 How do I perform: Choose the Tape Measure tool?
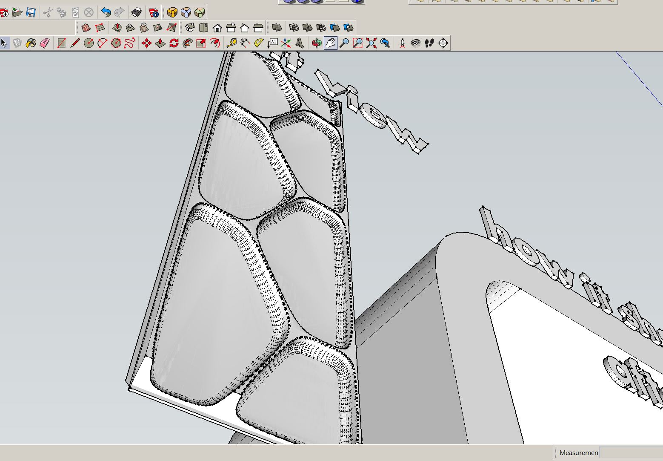coord(232,43)
